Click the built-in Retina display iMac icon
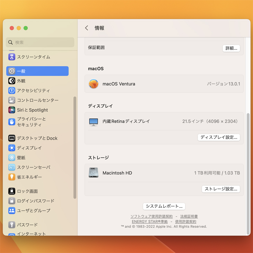Screen dimensions: 253x253 (94, 122)
